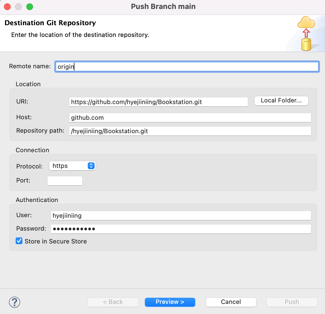Image resolution: width=325 pixels, height=314 pixels.
Task: Open the Protocol dropdown
Action: (72, 166)
